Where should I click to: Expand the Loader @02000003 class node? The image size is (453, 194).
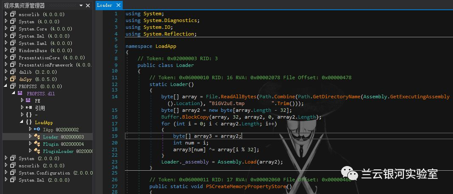30,136
